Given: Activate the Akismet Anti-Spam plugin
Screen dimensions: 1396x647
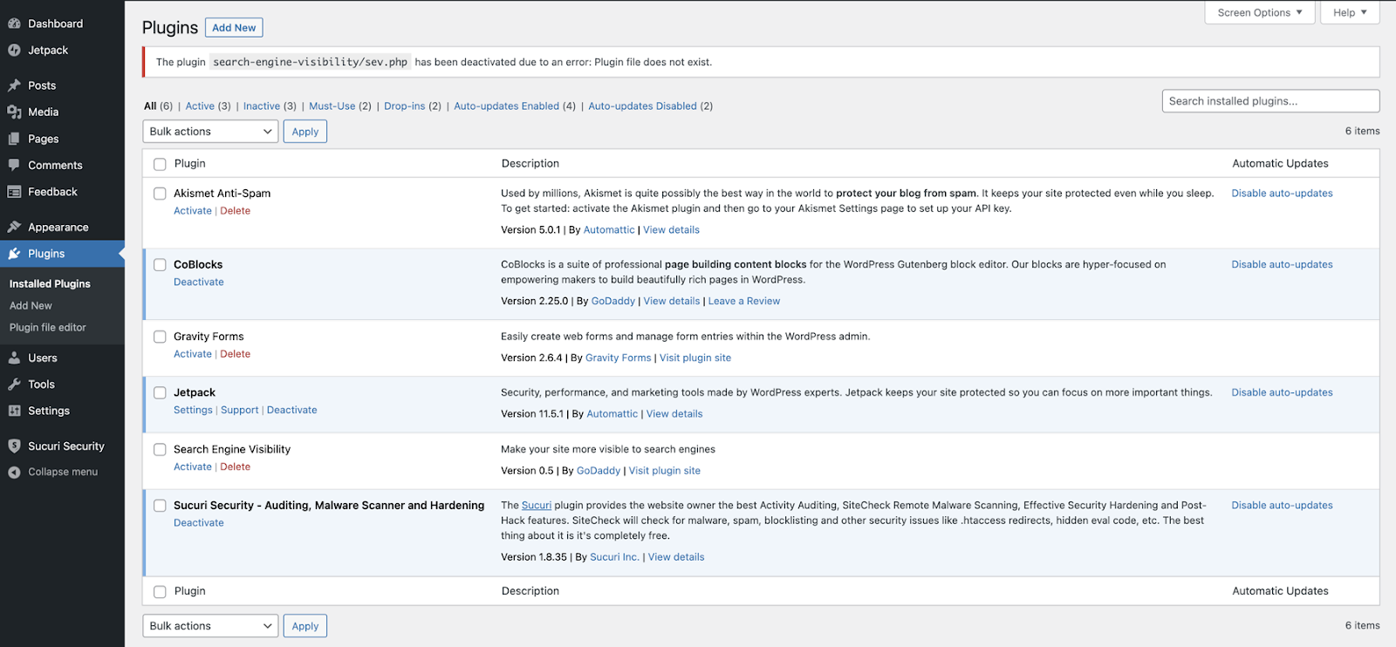Looking at the screenshot, I should tap(193, 211).
